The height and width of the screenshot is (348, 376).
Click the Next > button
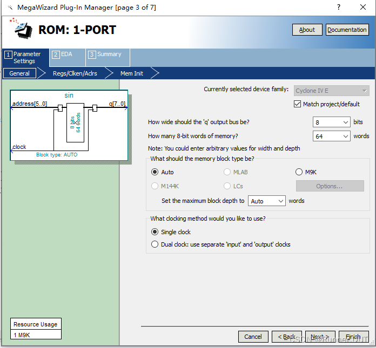pos(320,337)
